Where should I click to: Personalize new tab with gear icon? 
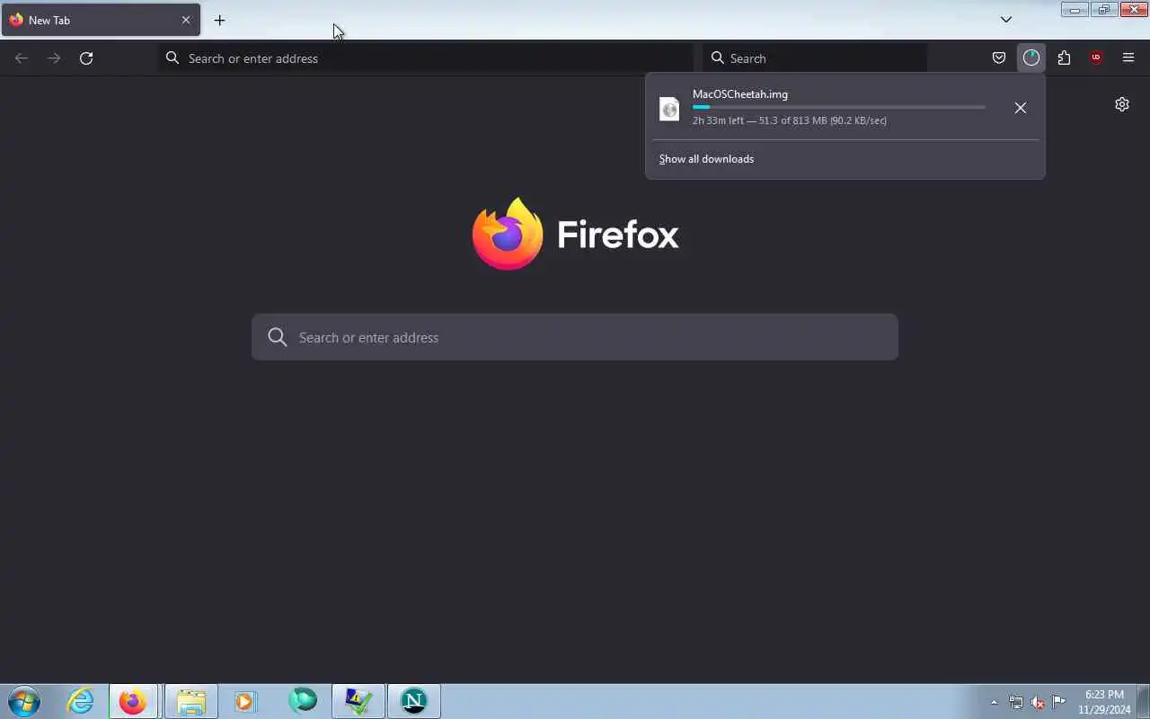pos(1122,104)
